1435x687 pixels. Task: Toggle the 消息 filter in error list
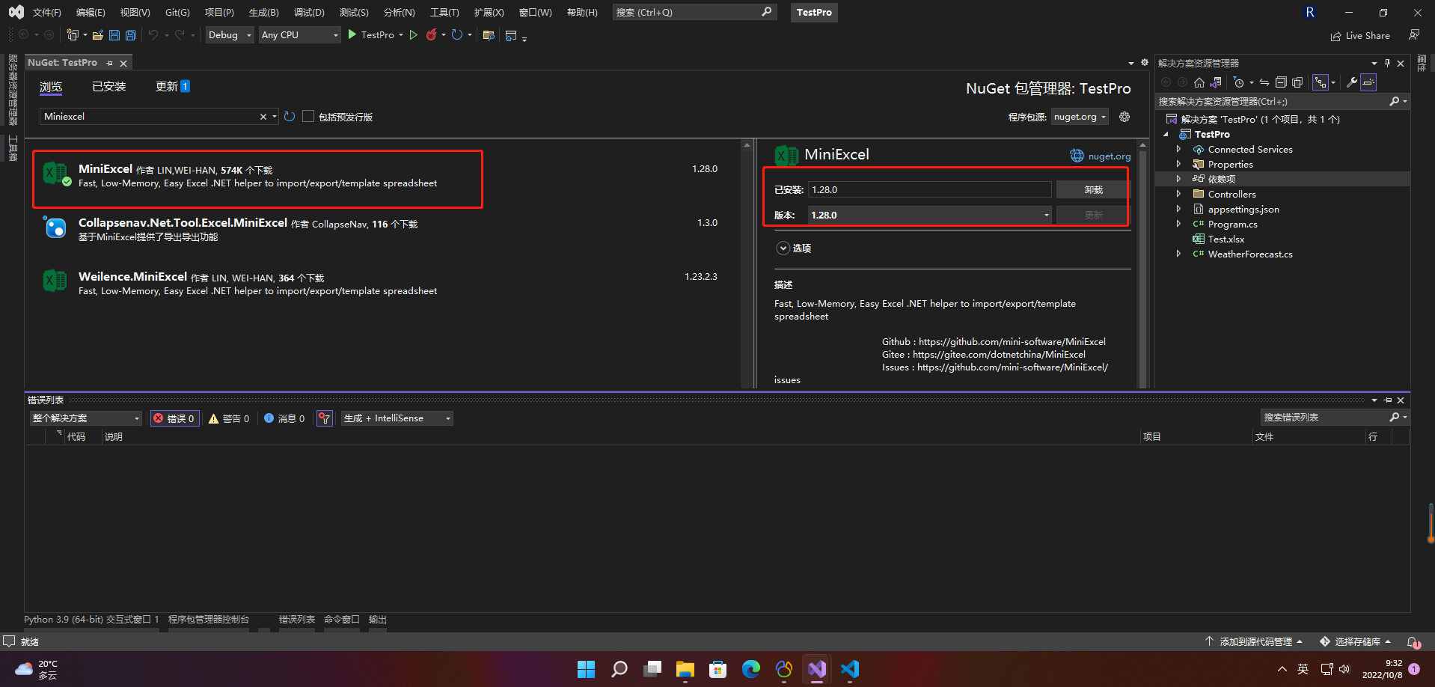[284, 418]
